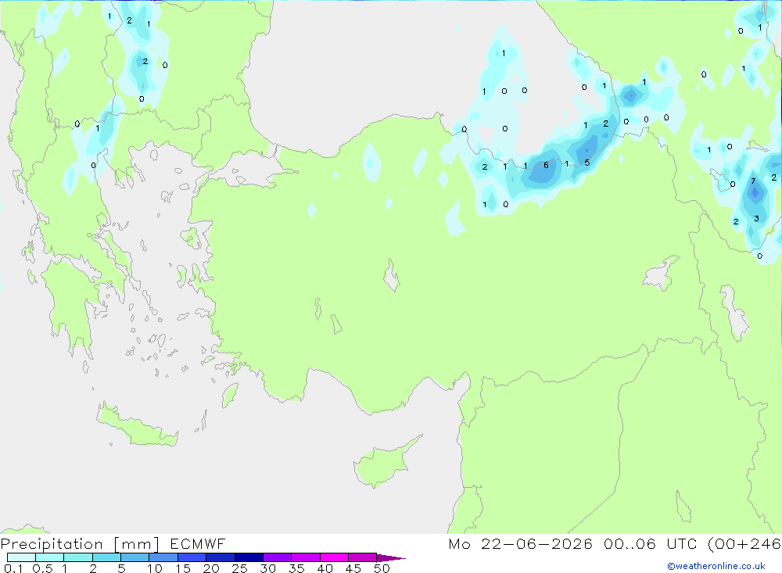This screenshot has width=782, height=573.
Task: Click the 0.1–0.5 mm legend color swatch
Action: point(21,557)
